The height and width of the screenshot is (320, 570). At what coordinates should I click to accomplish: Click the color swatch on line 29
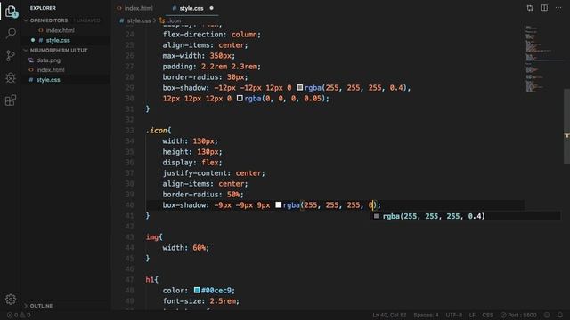click(299, 87)
